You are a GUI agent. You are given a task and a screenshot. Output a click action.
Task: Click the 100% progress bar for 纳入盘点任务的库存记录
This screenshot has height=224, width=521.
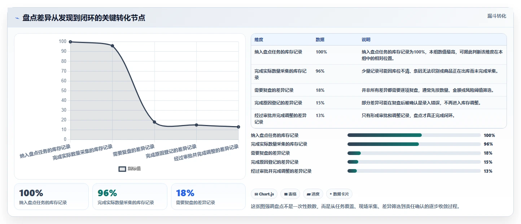coord(414,135)
